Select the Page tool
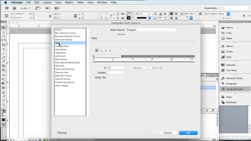 pyautogui.click(x=4, y=36)
